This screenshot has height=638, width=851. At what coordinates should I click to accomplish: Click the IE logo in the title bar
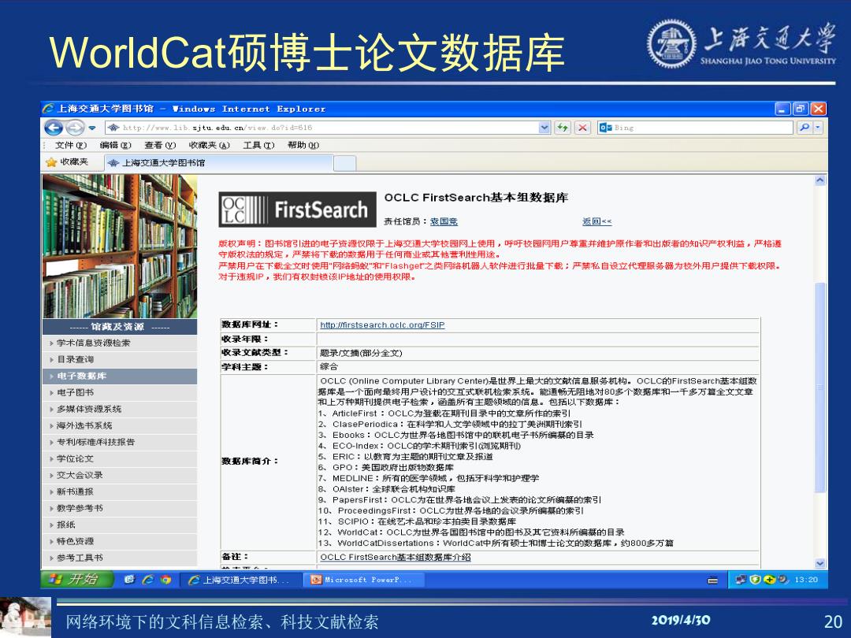(x=48, y=109)
